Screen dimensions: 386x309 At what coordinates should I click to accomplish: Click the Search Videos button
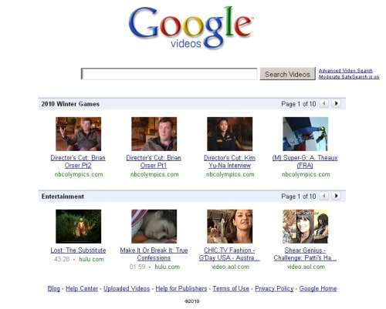287,74
